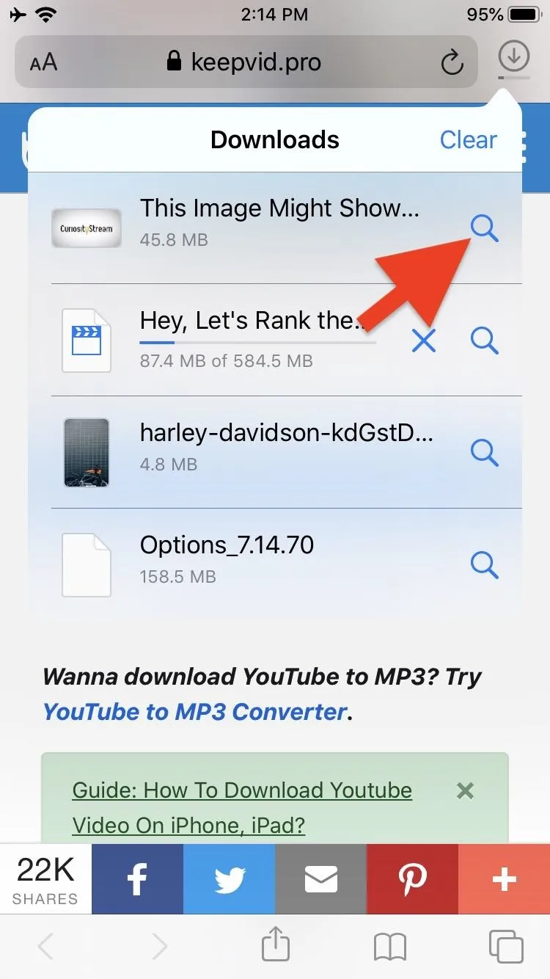Open 'Guide: How To Download Youtube' link

[x=242, y=808]
